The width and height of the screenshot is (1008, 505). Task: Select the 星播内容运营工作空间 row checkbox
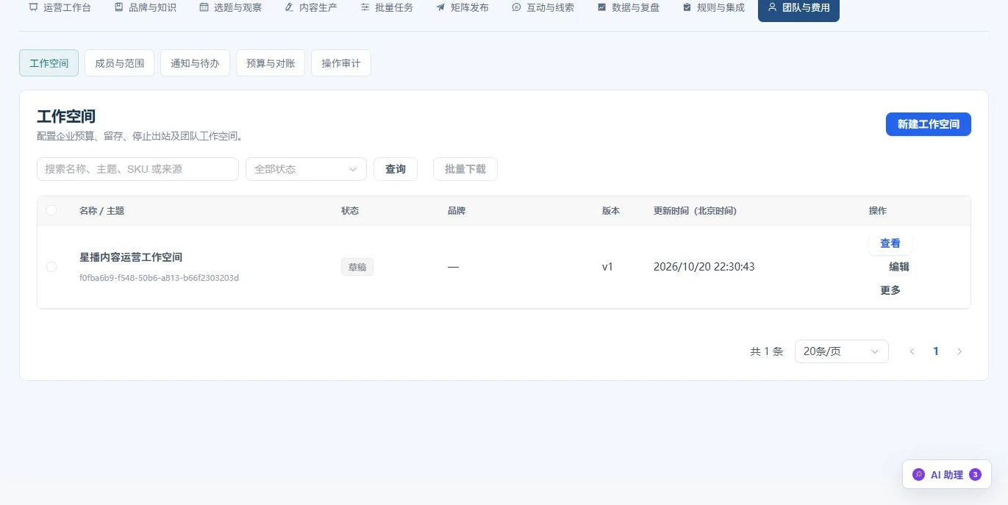(x=51, y=267)
